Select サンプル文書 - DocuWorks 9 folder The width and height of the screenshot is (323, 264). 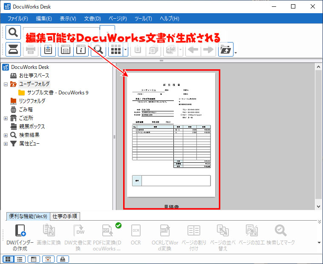click(58, 93)
